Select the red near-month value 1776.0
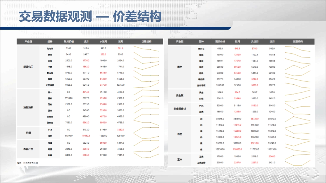 tap(86, 60)
